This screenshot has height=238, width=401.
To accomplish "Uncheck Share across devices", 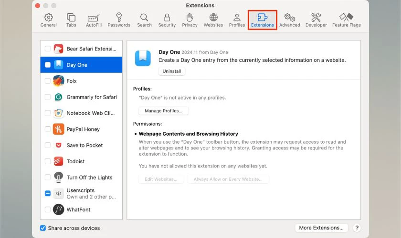I will tap(42, 228).
